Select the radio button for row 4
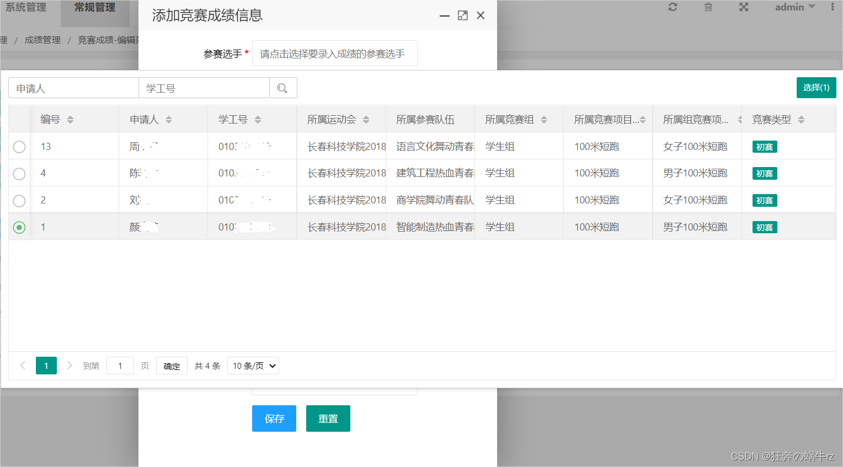This screenshot has height=467, width=843. (x=19, y=174)
